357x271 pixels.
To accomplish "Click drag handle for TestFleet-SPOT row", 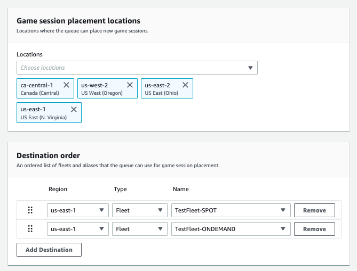I will (x=30, y=210).
